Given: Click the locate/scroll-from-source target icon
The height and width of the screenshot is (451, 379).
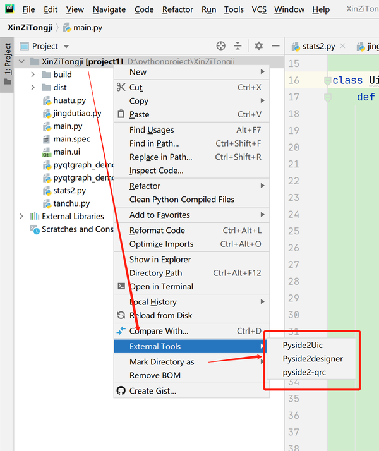Looking at the screenshot, I should point(220,45).
